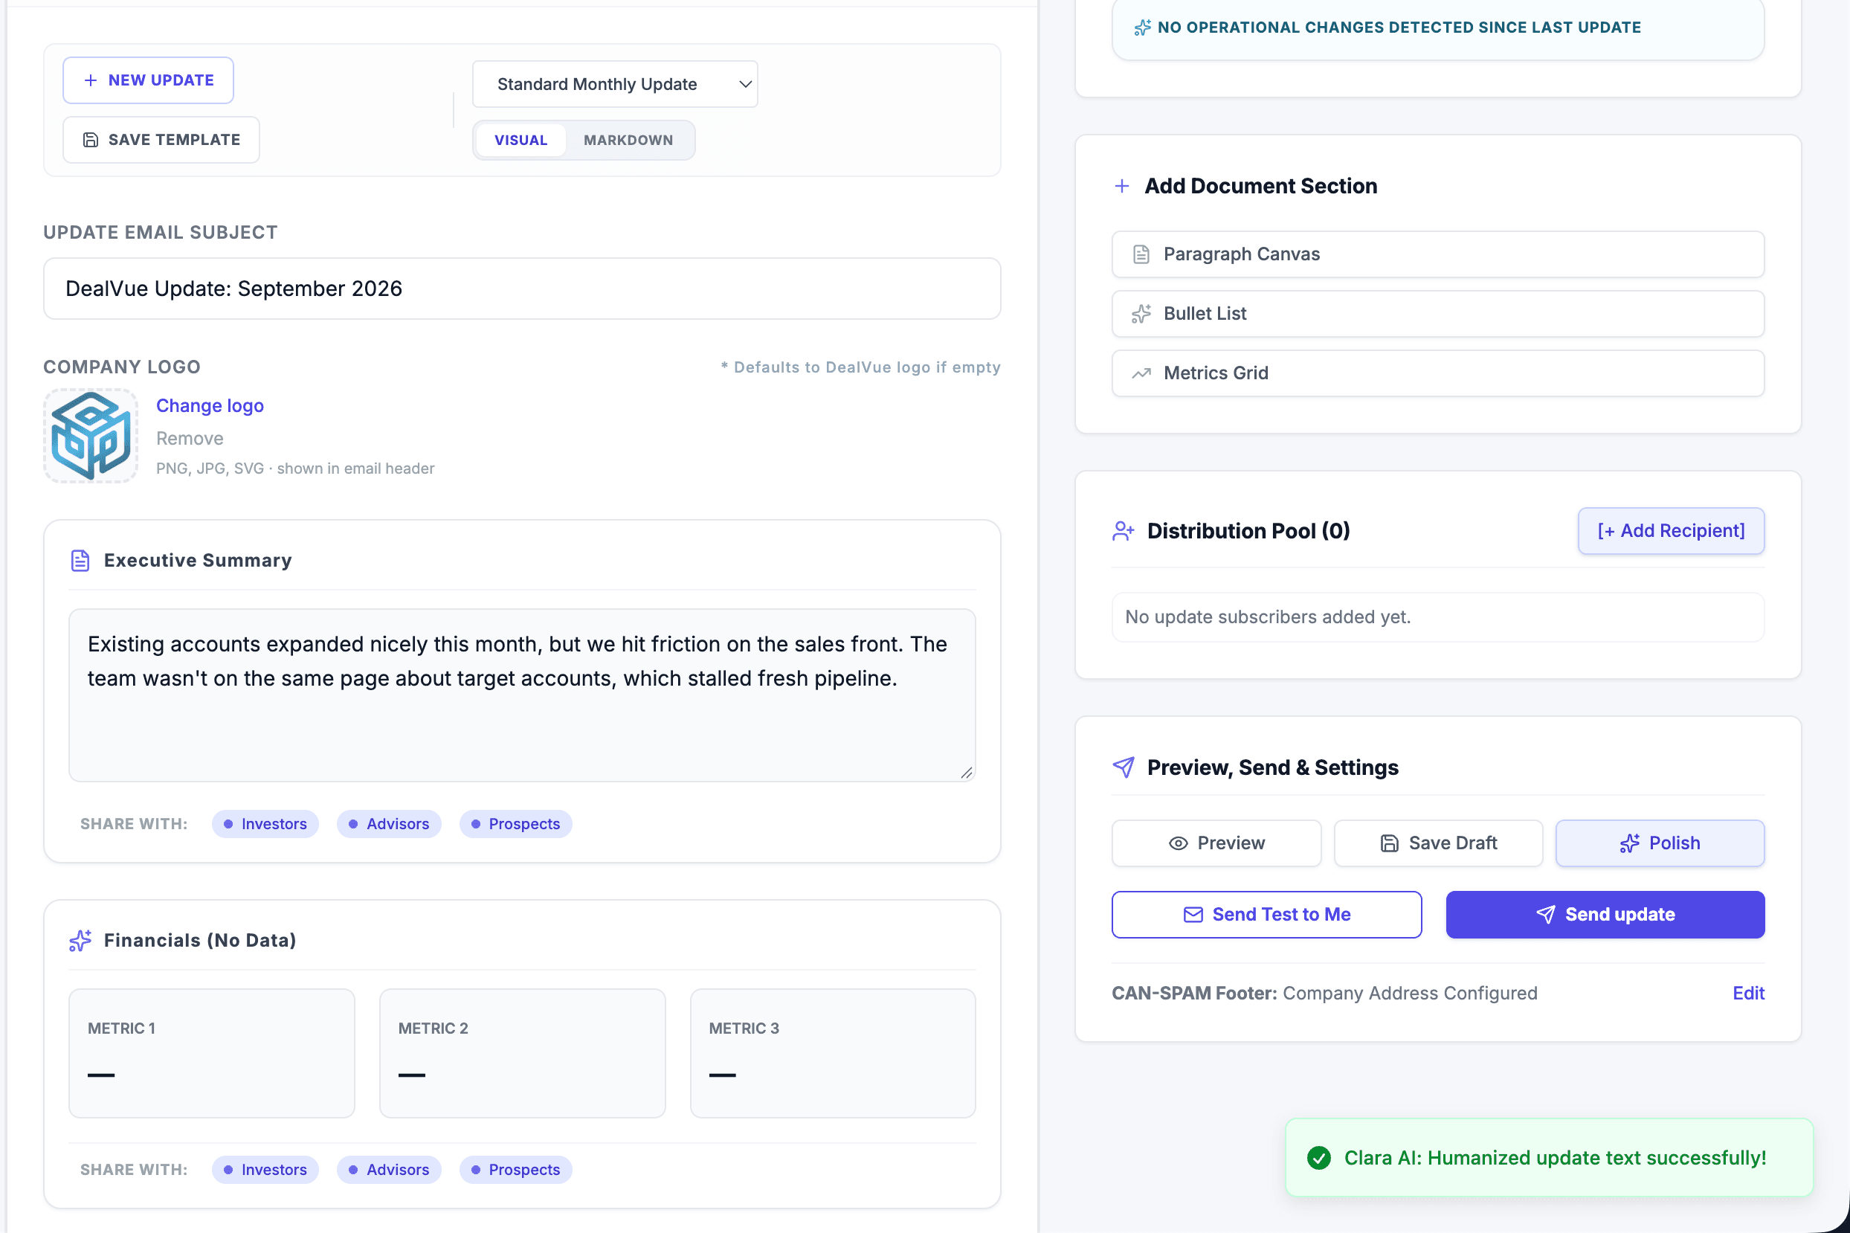Click the Save Draft disk icon
This screenshot has width=1850, height=1233.
[x=1389, y=843]
